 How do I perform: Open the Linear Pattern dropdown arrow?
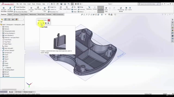point(67,12)
